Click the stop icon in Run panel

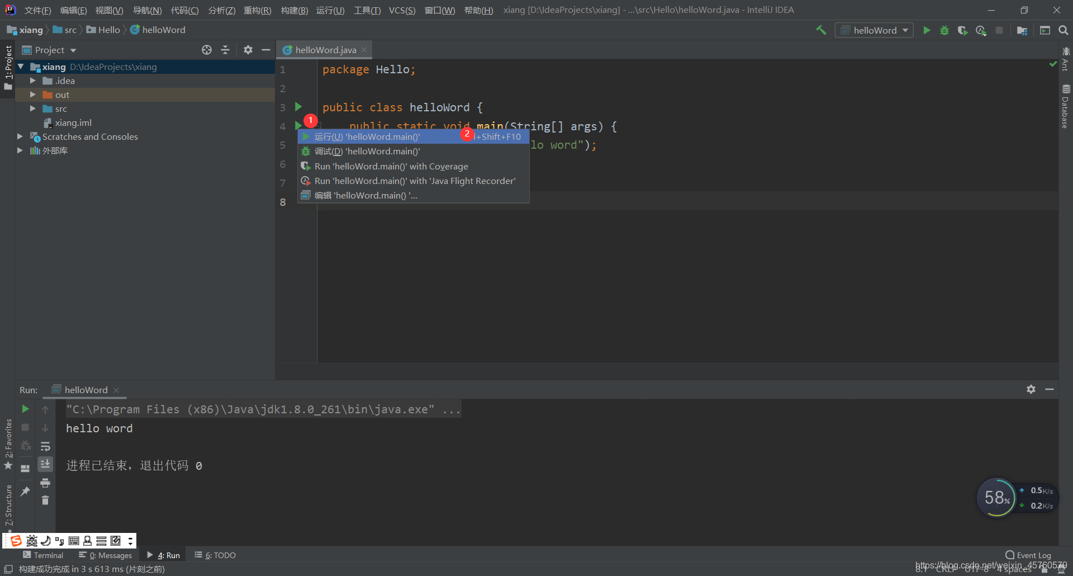(25, 427)
